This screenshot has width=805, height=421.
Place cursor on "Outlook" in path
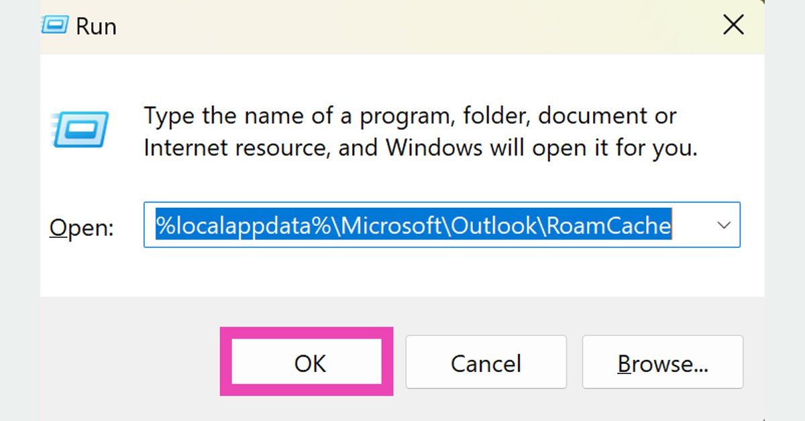[494, 225]
